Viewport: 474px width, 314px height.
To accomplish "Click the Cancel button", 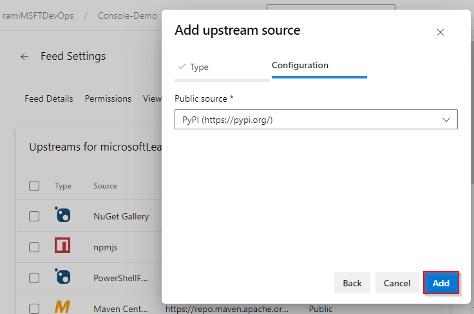I will pos(397,283).
